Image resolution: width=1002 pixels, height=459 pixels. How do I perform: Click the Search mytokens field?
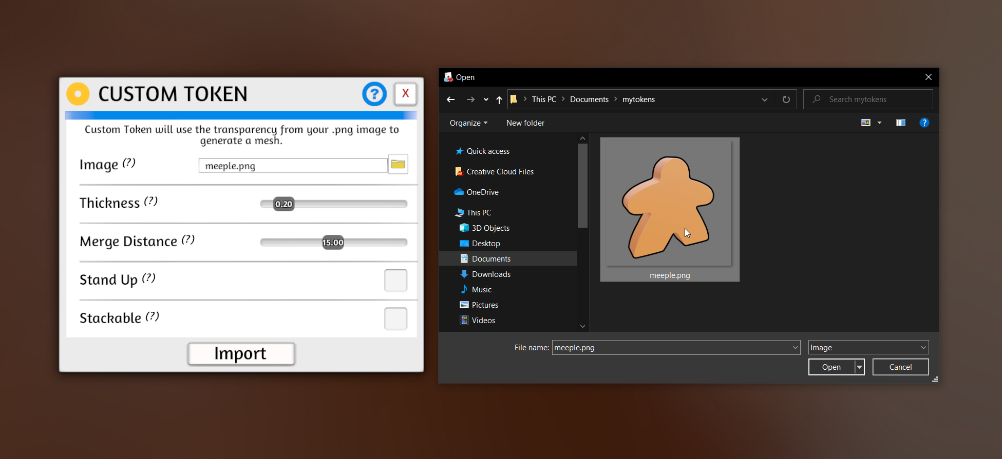coord(868,99)
